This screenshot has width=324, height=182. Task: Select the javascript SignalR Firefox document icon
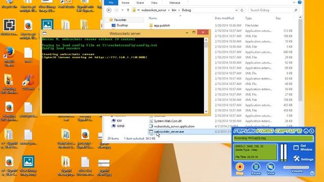[x=85, y=139]
